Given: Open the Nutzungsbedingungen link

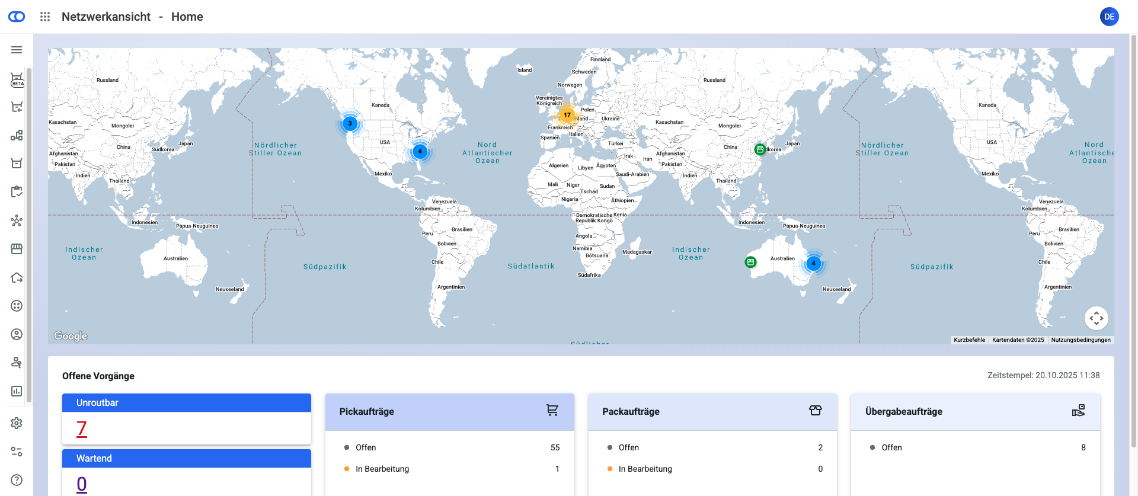Looking at the screenshot, I should (x=1081, y=340).
